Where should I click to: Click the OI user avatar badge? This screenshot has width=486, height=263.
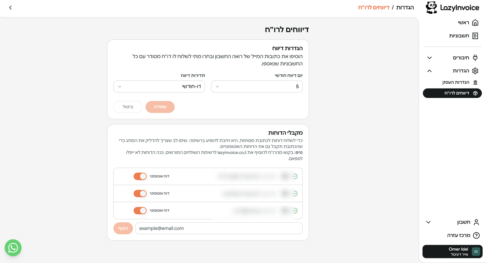(476, 251)
